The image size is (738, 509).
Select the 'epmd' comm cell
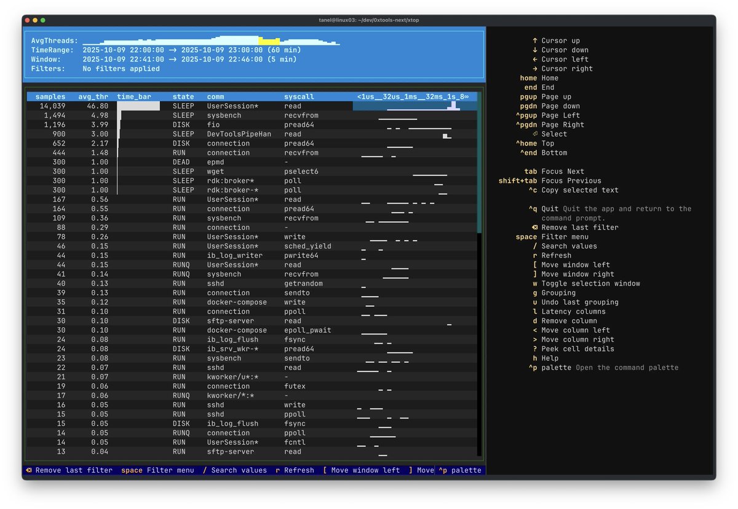point(215,162)
